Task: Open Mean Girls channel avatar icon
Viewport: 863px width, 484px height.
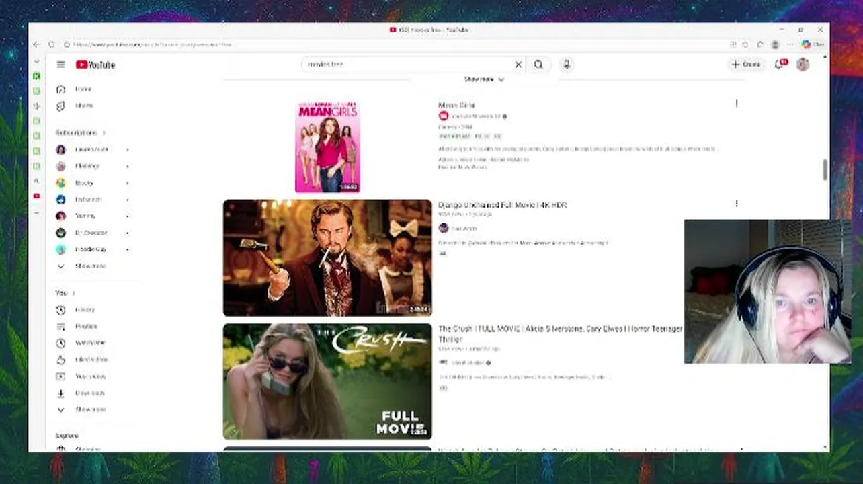Action: (x=444, y=116)
